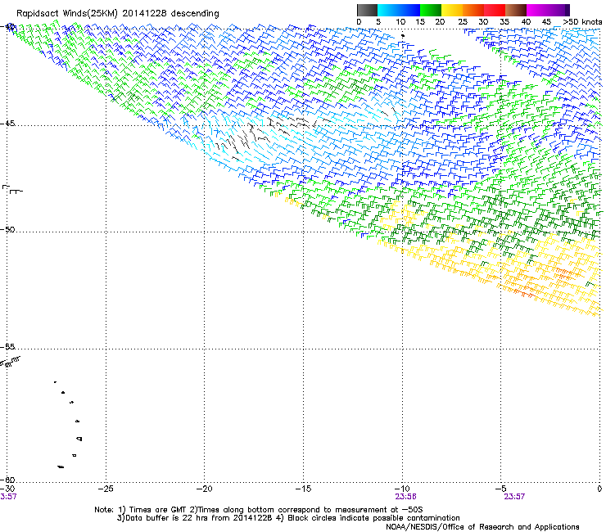
Task: Click the '-45' latitude axis label
Action: point(7,124)
